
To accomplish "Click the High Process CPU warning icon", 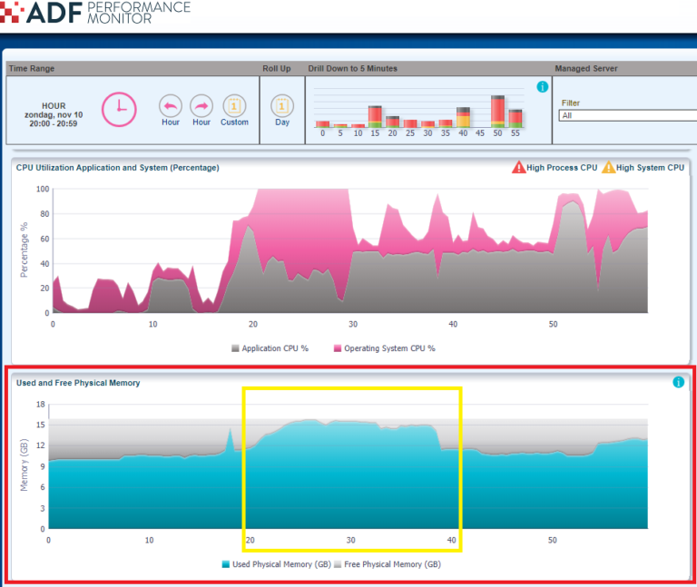I will point(518,167).
